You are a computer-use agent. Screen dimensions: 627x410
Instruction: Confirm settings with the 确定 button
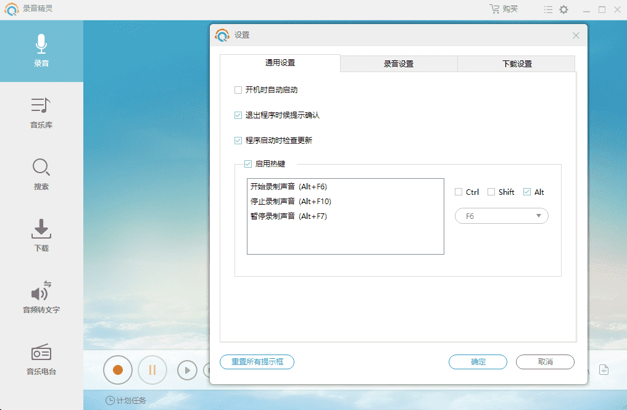coord(478,362)
